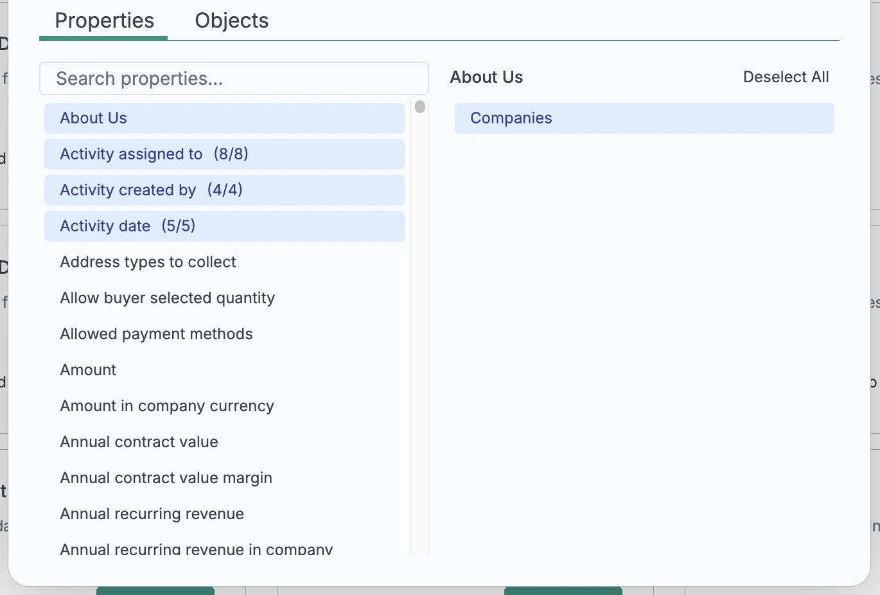Select the Amount property
Viewport: 880px width, 595px height.
coord(88,369)
